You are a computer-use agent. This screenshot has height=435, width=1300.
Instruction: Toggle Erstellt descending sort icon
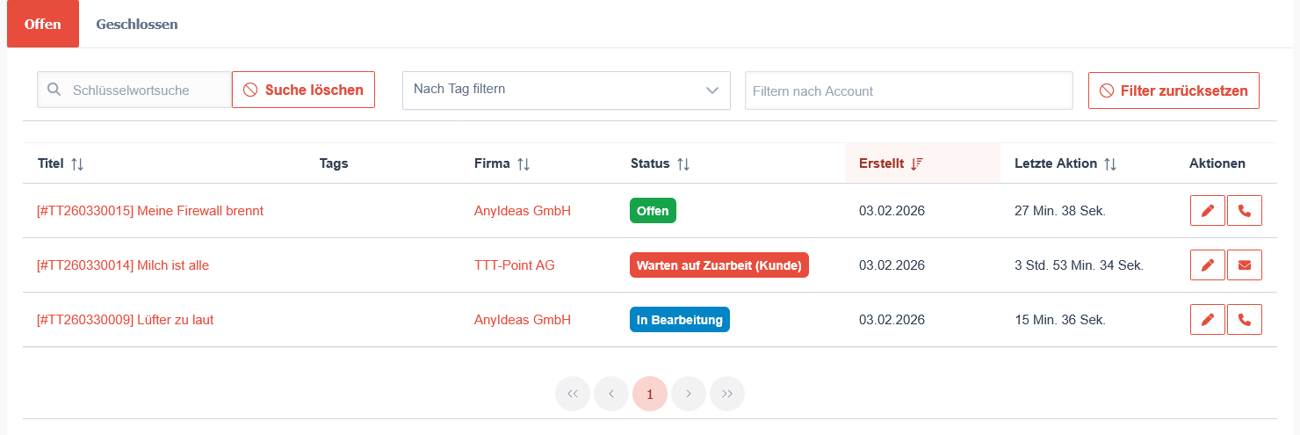coord(917,163)
